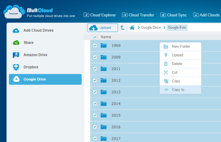Click Google Foto in the breadcrumb path
221x142 pixels.
[x=177, y=27]
